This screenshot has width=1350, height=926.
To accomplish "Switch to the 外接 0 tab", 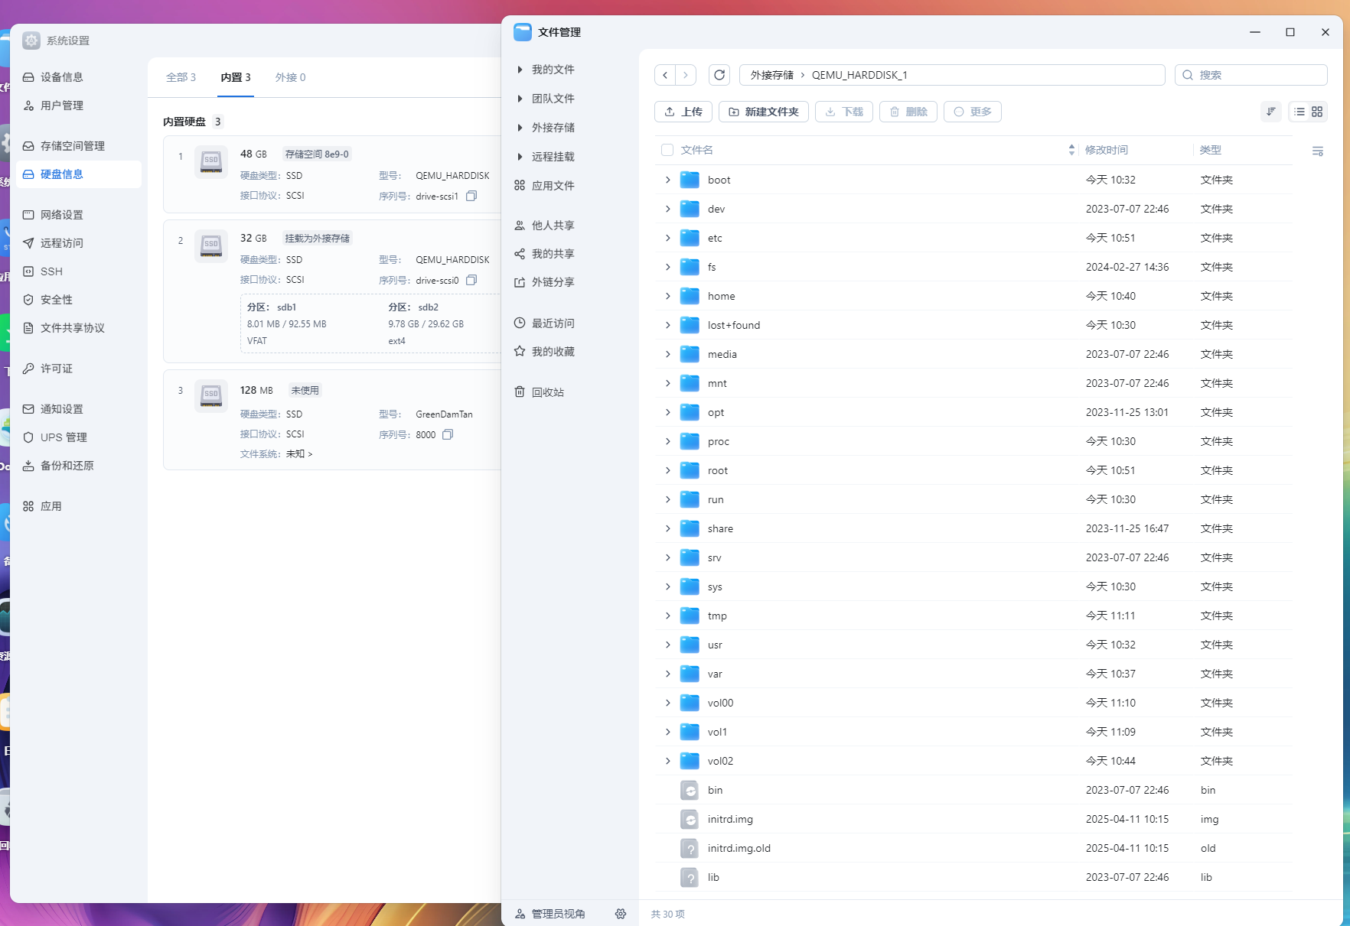I will tap(290, 77).
